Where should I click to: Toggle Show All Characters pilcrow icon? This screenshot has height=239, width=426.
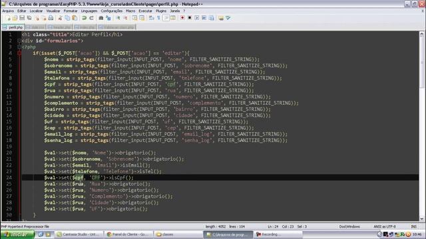click(158, 18)
